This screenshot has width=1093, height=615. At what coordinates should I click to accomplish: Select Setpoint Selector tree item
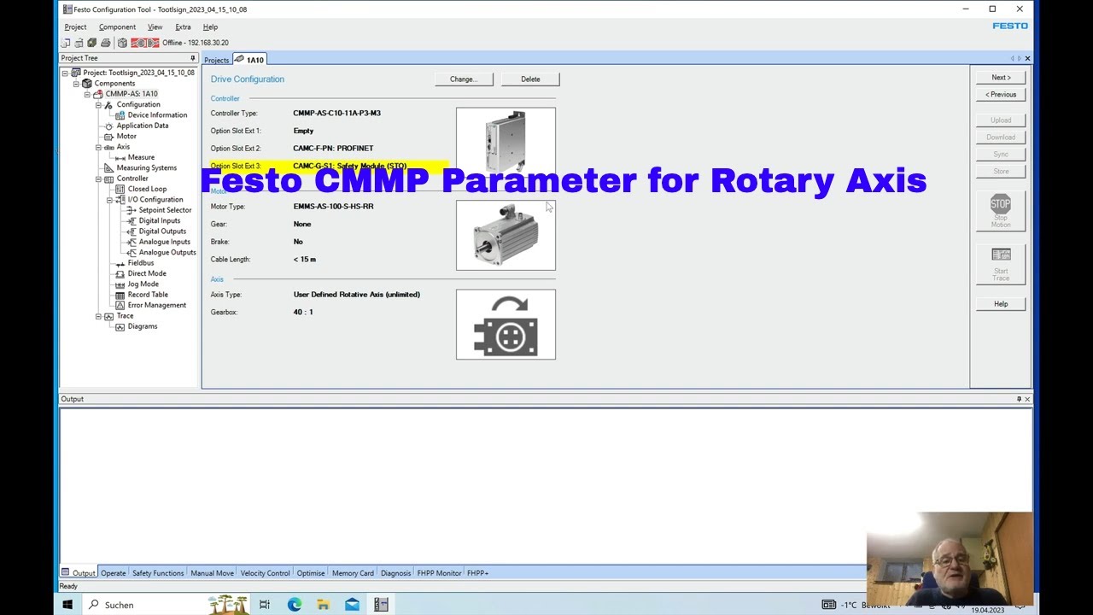click(x=165, y=210)
